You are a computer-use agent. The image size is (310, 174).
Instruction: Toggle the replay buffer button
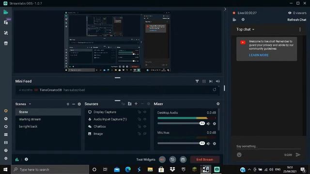click(x=172, y=159)
